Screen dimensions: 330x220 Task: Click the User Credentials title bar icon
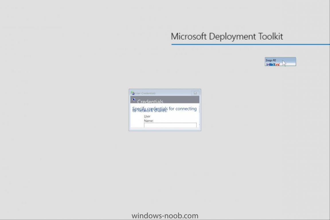pyautogui.click(x=132, y=93)
